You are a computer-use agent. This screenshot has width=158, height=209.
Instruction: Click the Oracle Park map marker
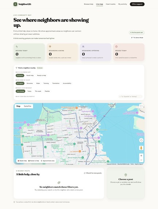click(x=97, y=129)
